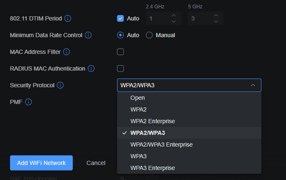Click the Cancel button
The height and width of the screenshot is (180, 286).
pyautogui.click(x=96, y=163)
